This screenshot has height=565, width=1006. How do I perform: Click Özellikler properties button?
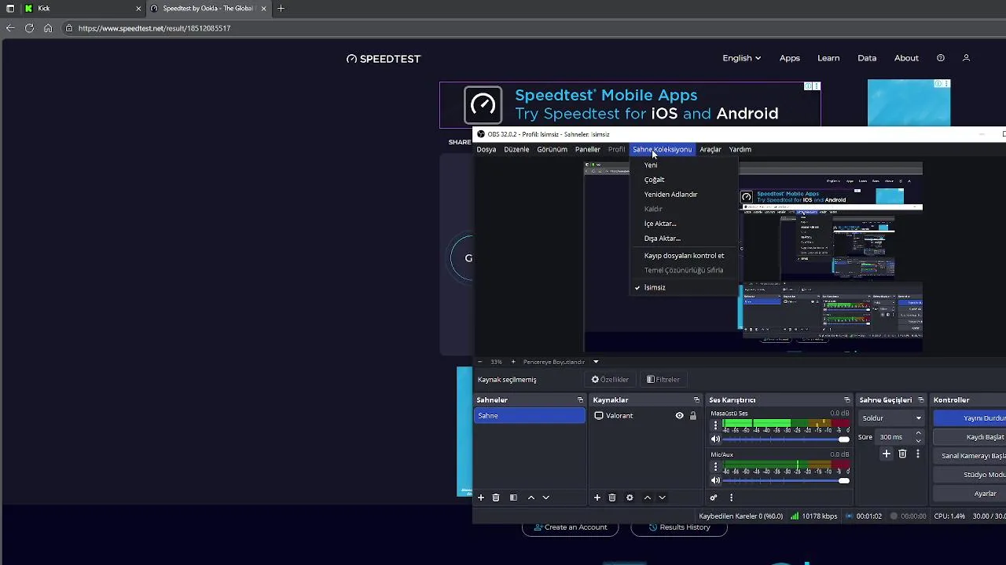coord(610,380)
